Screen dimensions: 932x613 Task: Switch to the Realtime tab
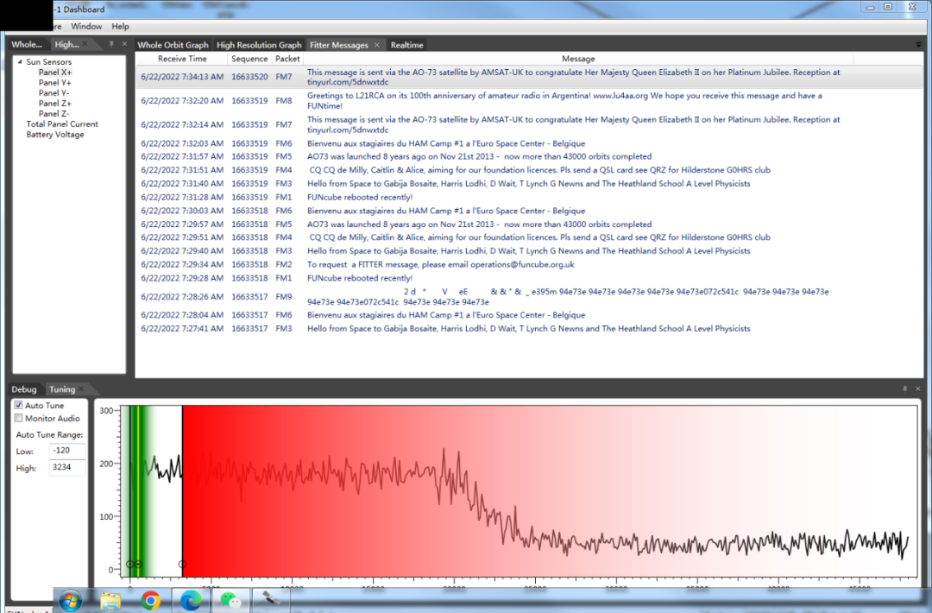tap(407, 45)
